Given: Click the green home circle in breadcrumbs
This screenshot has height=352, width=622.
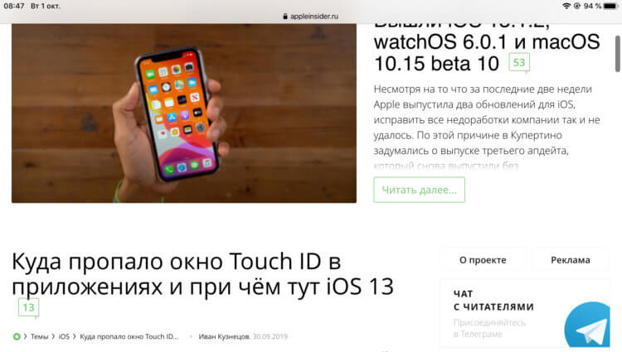Looking at the screenshot, I should [17, 336].
